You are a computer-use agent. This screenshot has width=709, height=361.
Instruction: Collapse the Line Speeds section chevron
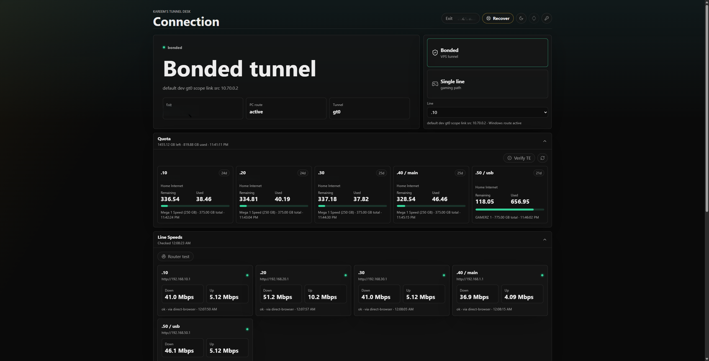(x=544, y=240)
